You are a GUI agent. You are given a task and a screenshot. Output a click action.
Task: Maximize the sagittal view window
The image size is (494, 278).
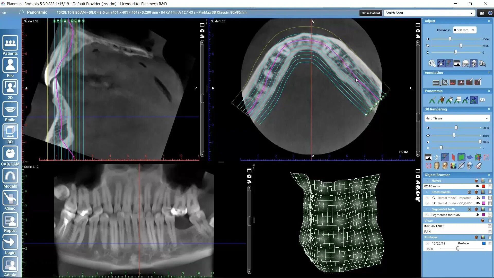click(x=202, y=25)
